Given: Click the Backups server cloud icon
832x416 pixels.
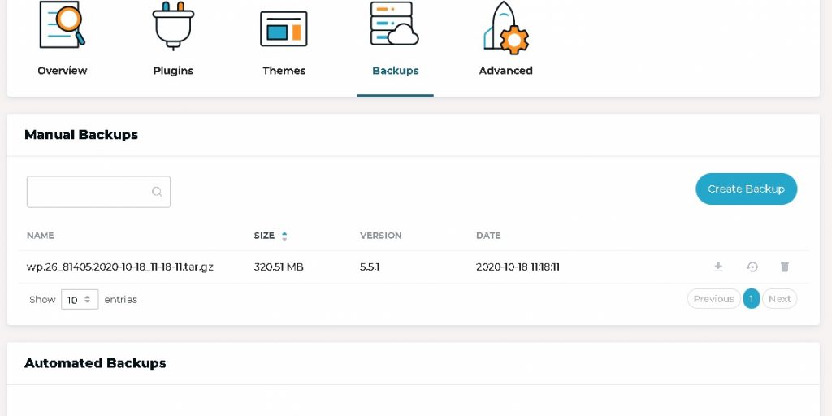Looking at the screenshot, I should tap(394, 24).
